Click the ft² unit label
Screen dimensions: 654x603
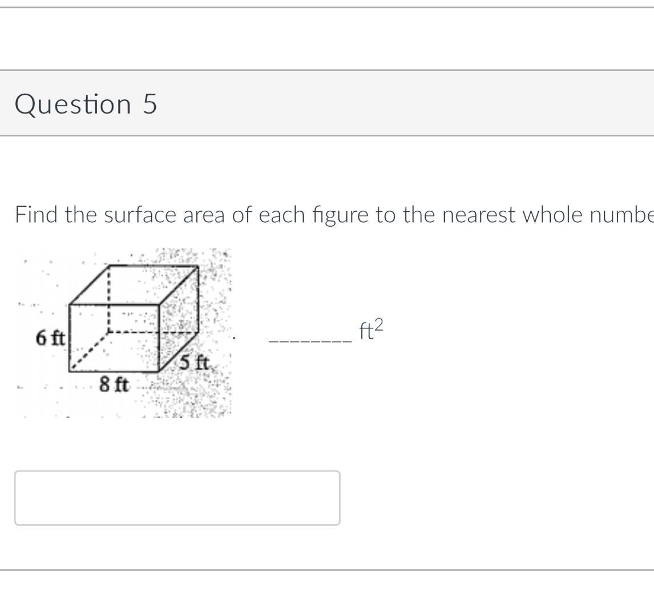click(x=371, y=330)
